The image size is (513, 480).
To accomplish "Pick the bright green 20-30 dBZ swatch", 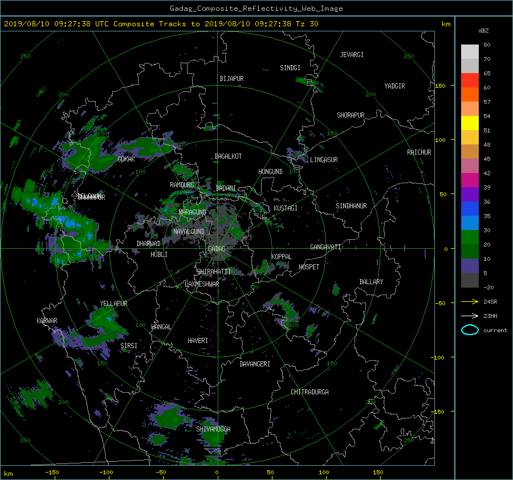I will [x=470, y=237].
